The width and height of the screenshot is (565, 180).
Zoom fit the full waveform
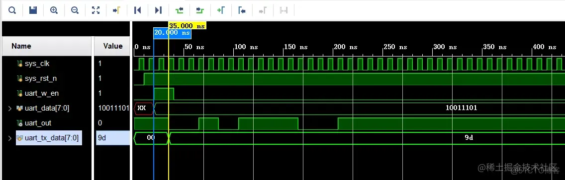95,10
